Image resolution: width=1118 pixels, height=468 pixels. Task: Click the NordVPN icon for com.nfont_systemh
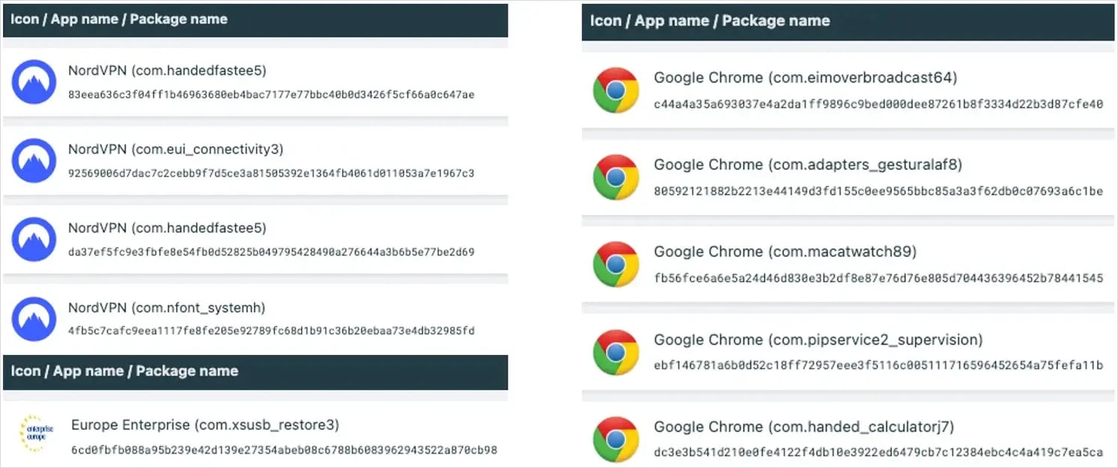pyautogui.click(x=34, y=319)
